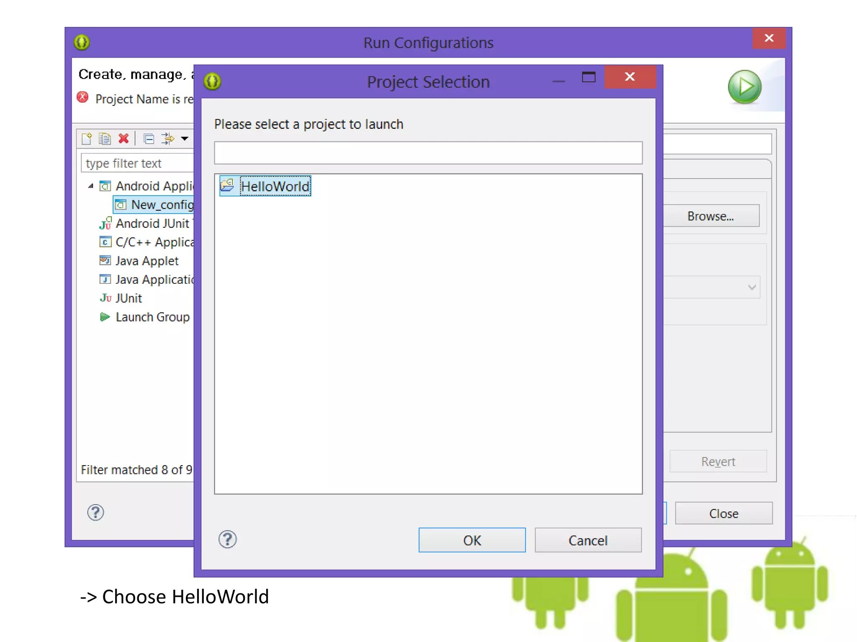Click Collapse All icon in Run Configurations
857x642 pixels.
[x=149, y=139]
